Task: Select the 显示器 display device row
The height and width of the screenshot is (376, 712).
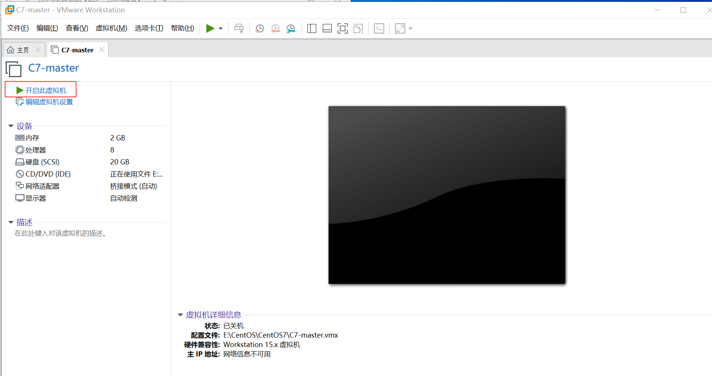Action: 89,198
